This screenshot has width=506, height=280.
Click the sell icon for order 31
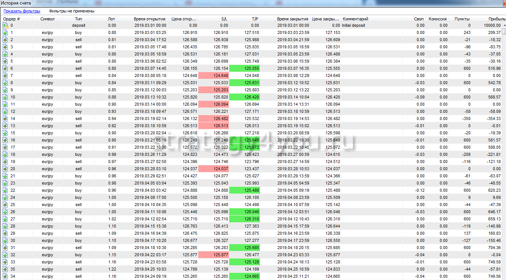point(5,248)
